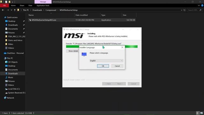Click the Music note icon
The image size is (204, 115).
coord(6,77)
